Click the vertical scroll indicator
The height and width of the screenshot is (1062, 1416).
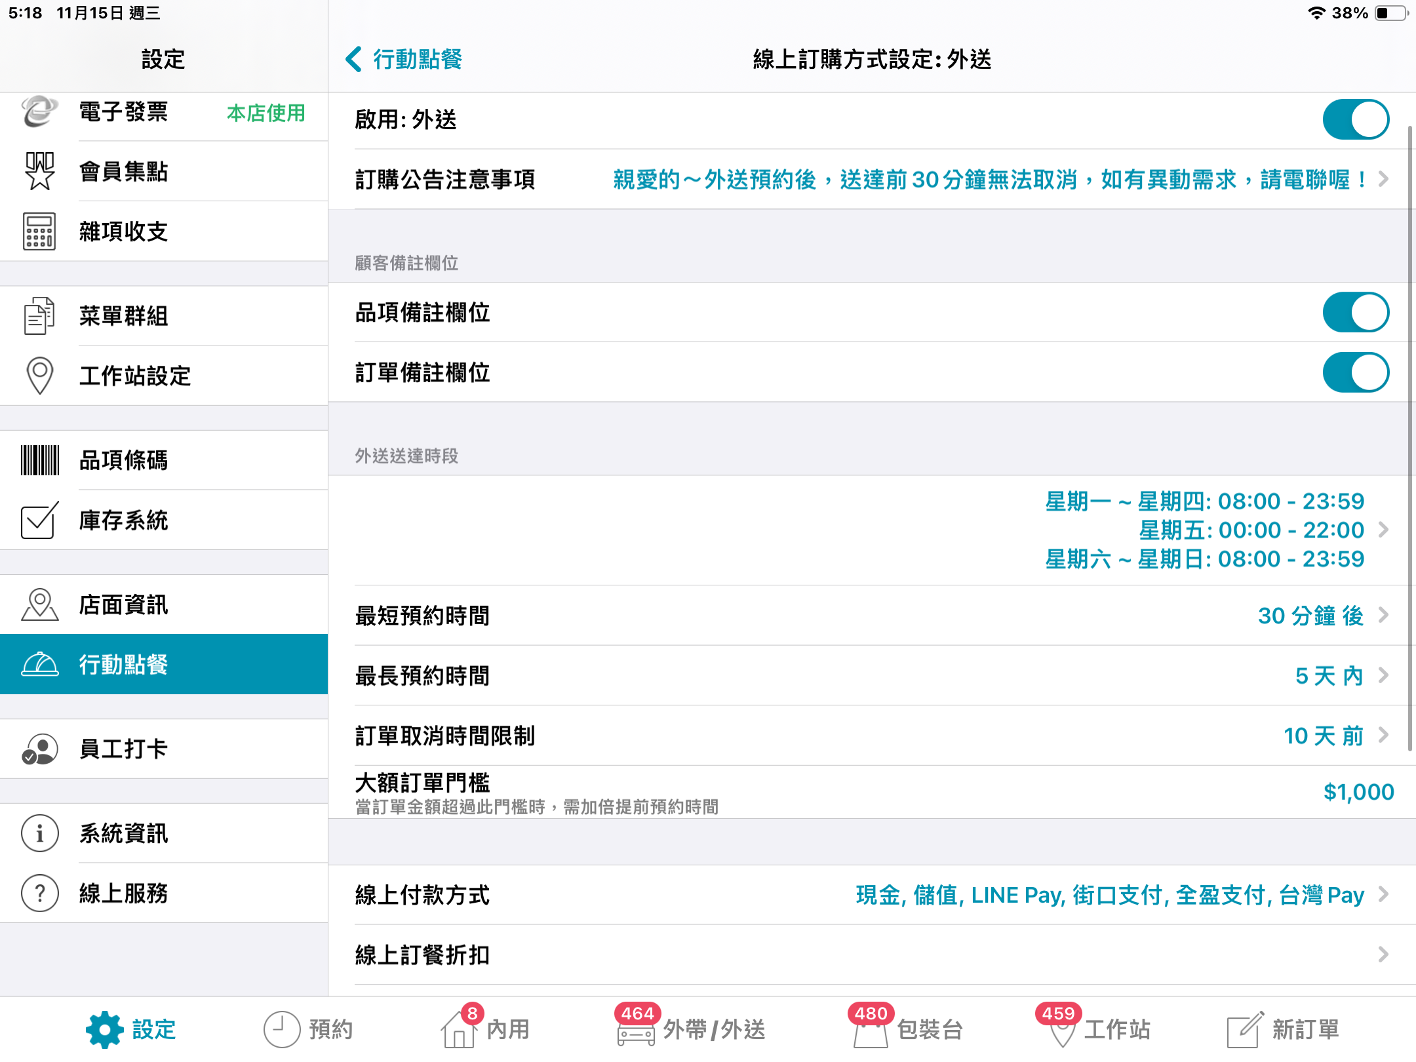[x=1410, y=438]
